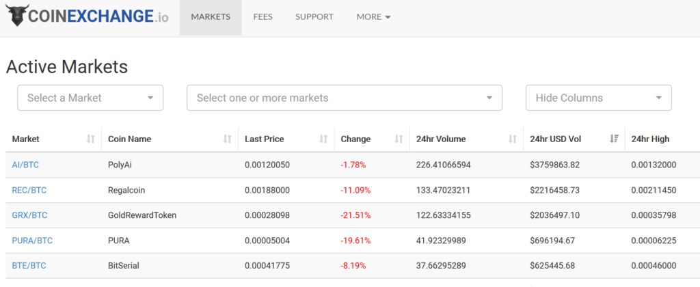Click last price 0.00005004
700x287 pixels.
267,241
